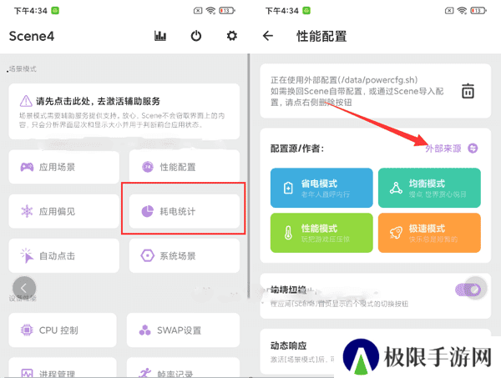
Task: Tap battery icon on 省电模式 card
Action: click(x=288, y=188)
